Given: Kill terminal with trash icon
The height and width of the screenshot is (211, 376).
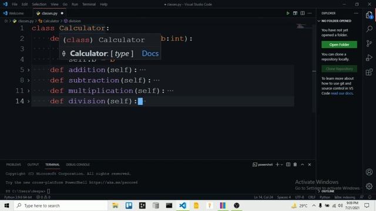Looking at the screenshot, I should [295, 165].
